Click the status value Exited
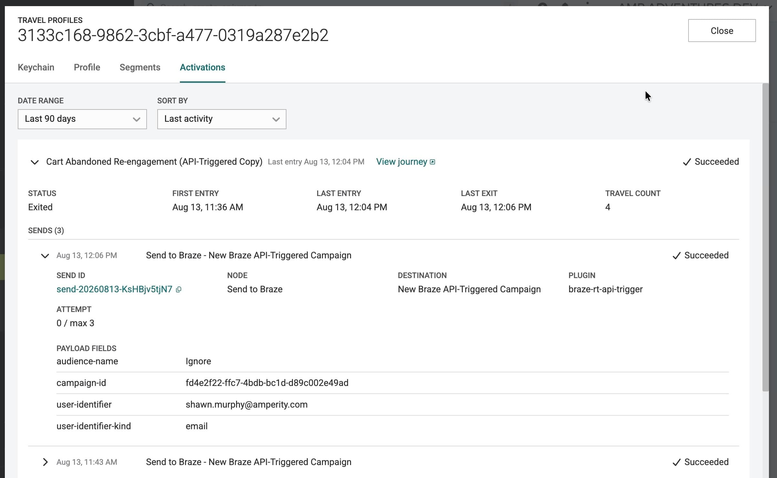Viewport: 777px width, 478px height. coord(40,207)
